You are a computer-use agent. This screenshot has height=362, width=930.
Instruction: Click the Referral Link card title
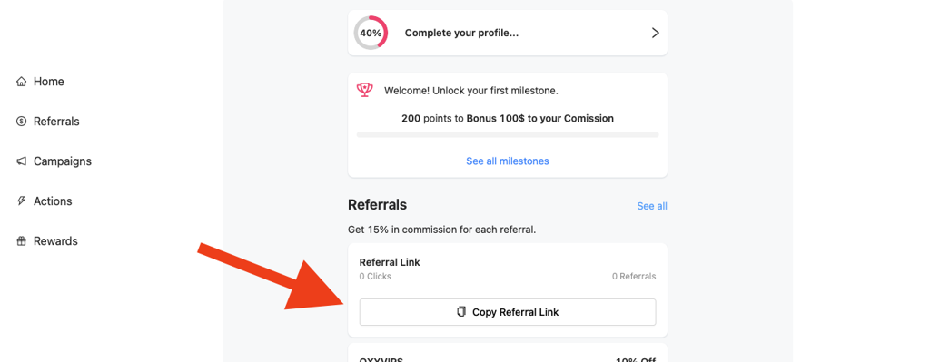click(390, 262)
